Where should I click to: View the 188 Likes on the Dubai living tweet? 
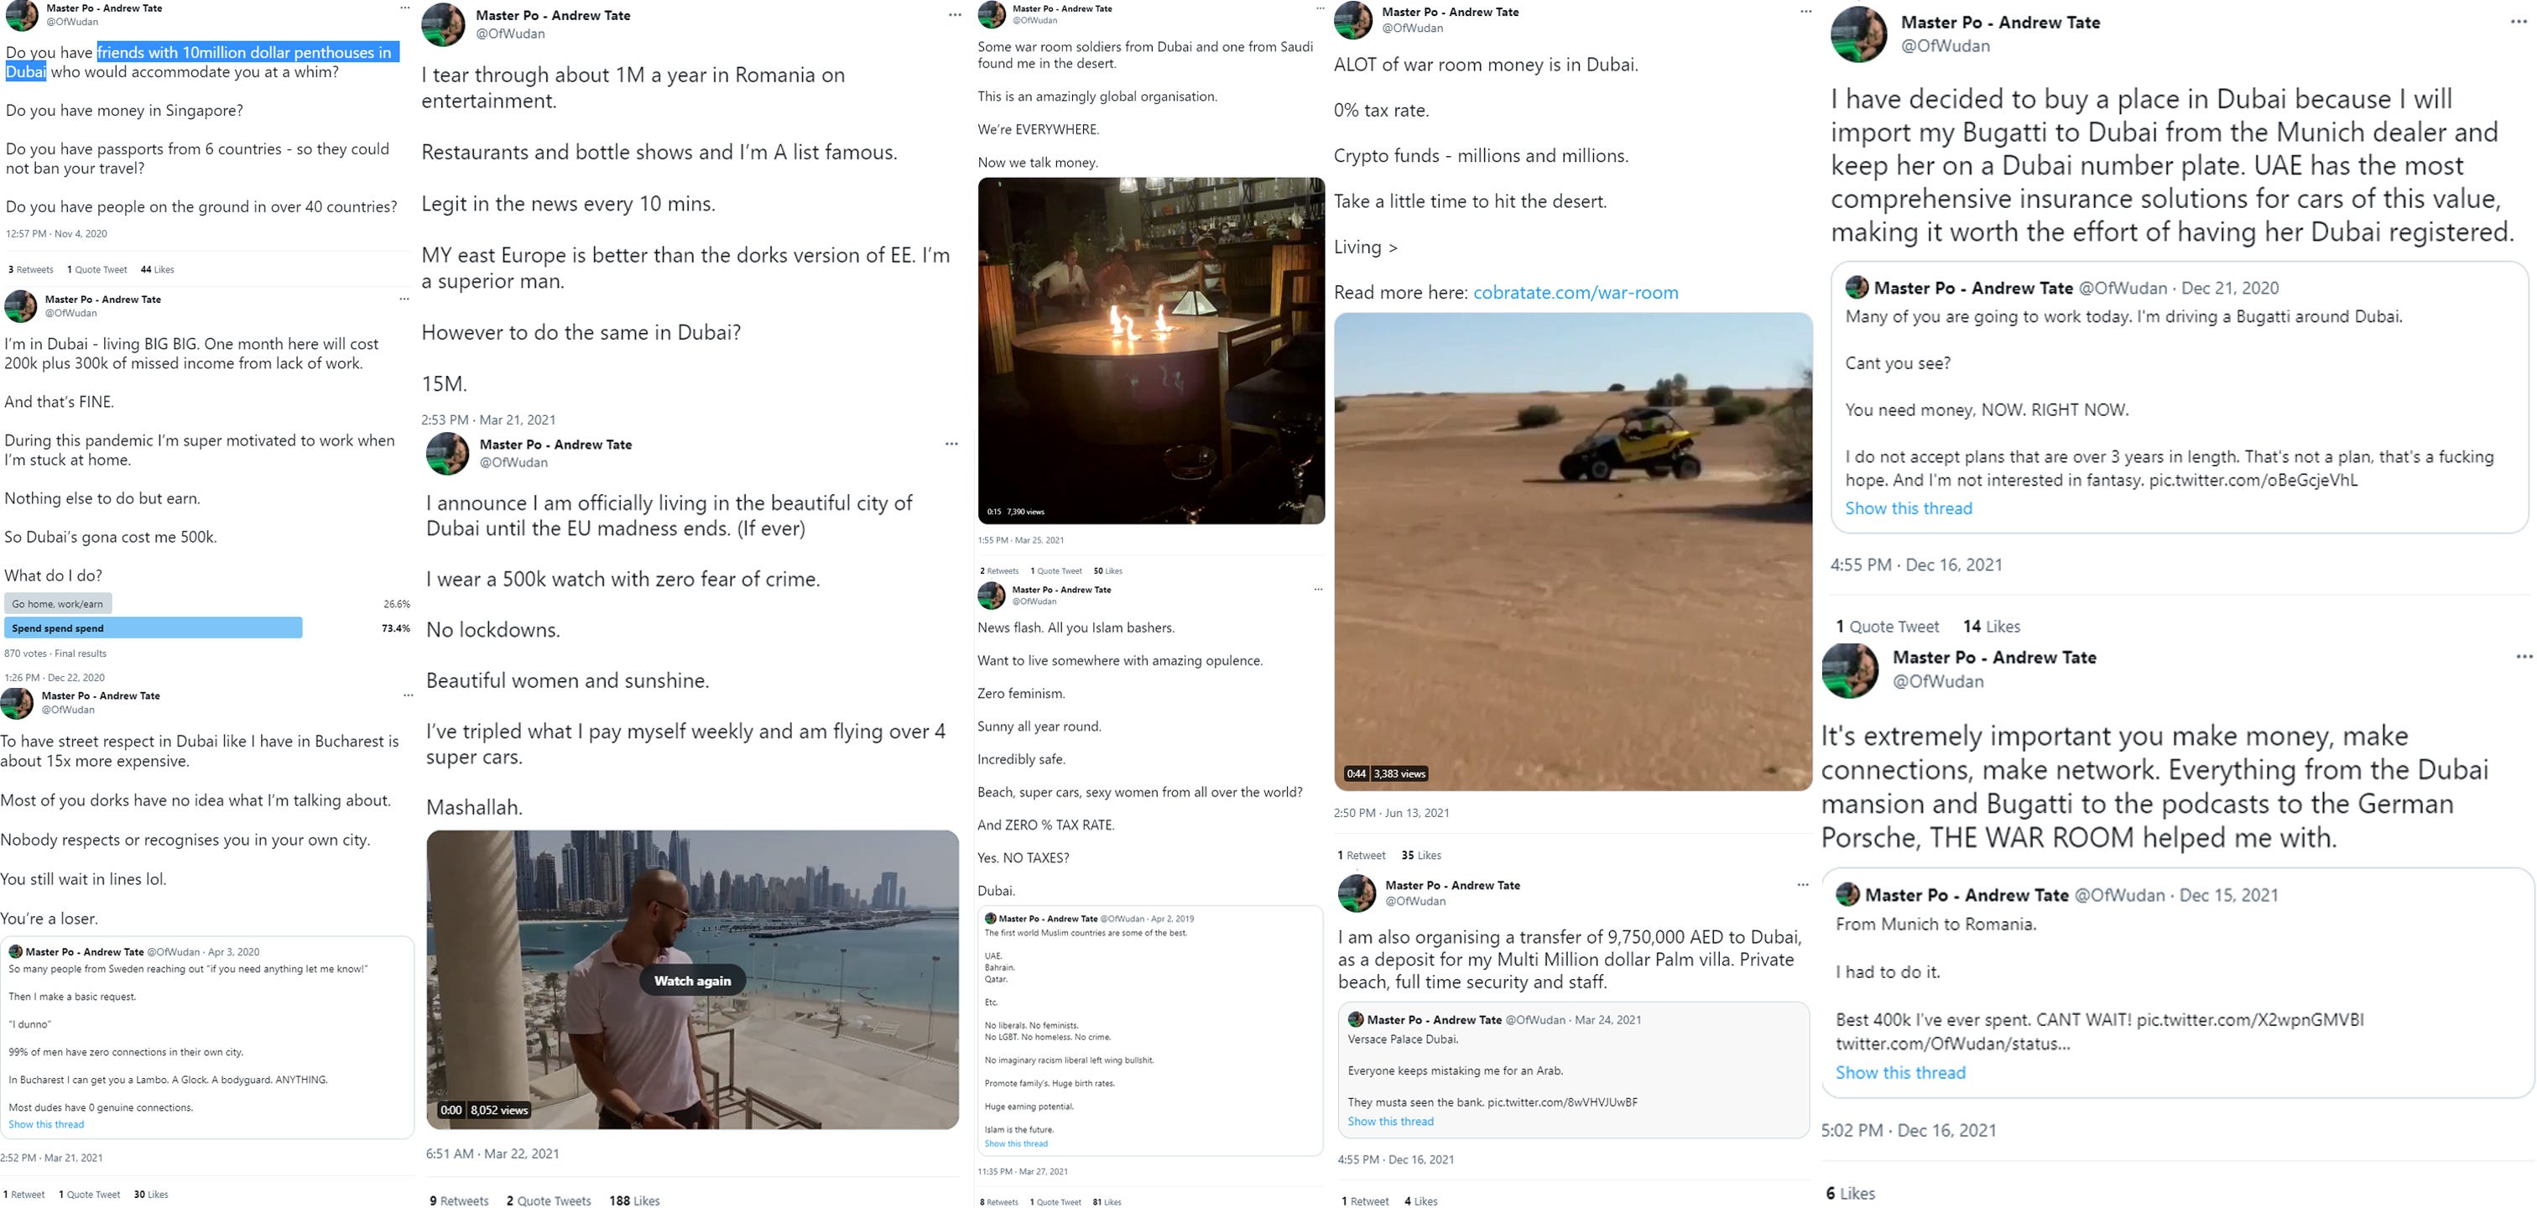click(x=634, y=1200)
